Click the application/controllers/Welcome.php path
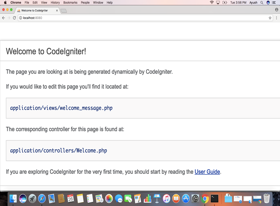The width and height of the screenshot is (280, 206). [59, 151]
